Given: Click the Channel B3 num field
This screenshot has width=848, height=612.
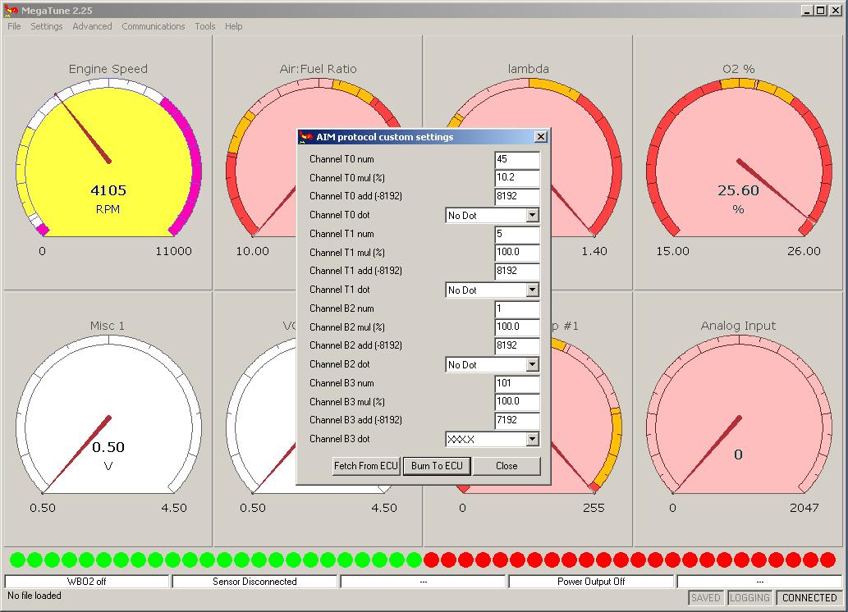Looking at the screenshot, I should pos(517,383).
